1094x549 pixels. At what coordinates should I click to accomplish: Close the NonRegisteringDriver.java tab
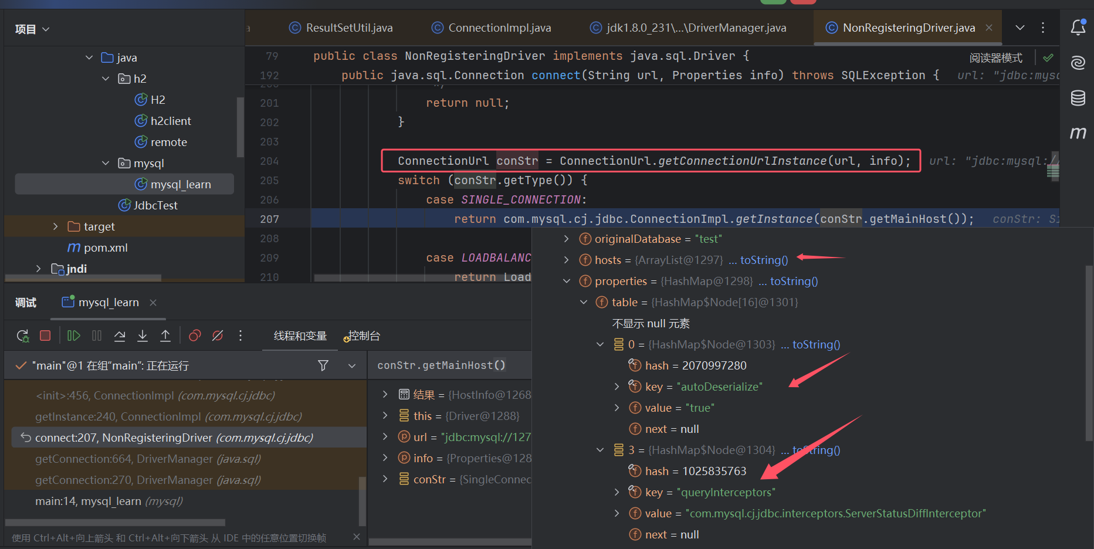click(x=989, y=28)
